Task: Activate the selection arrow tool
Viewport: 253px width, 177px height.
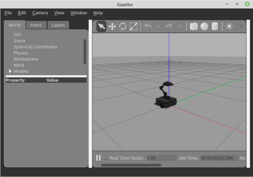Action: [101, 26]
